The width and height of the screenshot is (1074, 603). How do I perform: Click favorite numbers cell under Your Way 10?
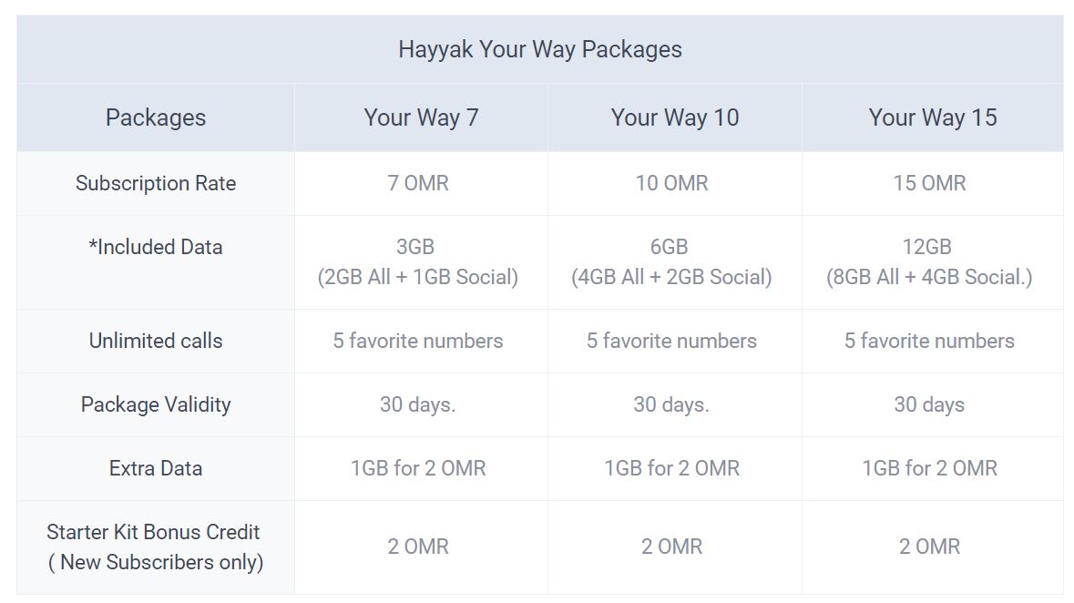coord(672,341)
